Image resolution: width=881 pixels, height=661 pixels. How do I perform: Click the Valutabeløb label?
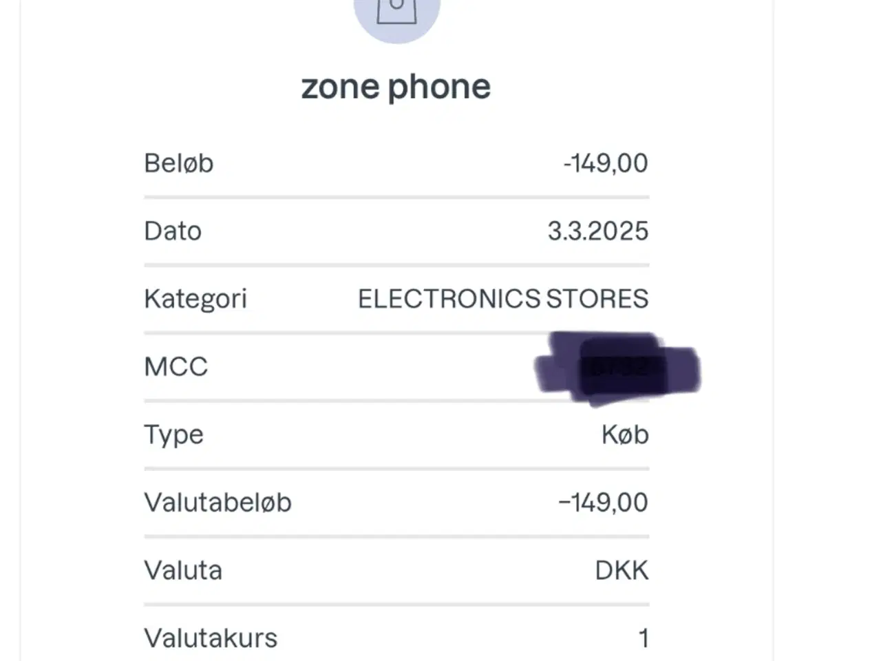point(218,502)
